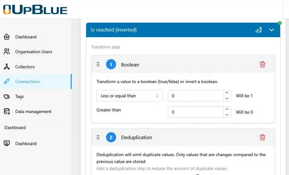Viewport: 289px width, 175px height.
Task: Click the Data management database icon
Action: coord(7,111)
